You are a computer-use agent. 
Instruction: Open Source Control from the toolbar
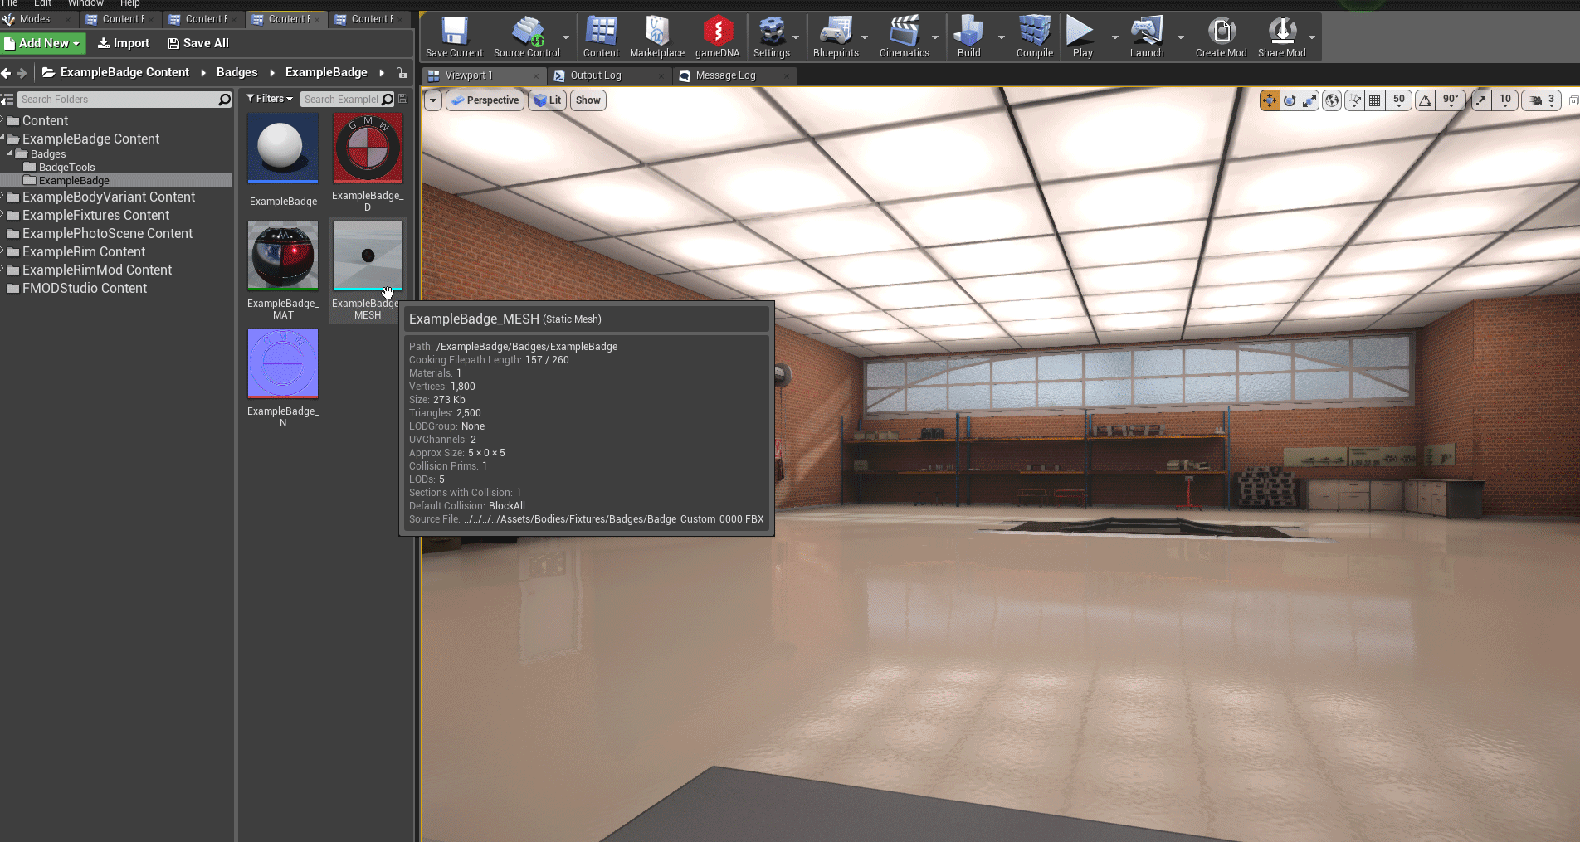(x=527, y=37)
